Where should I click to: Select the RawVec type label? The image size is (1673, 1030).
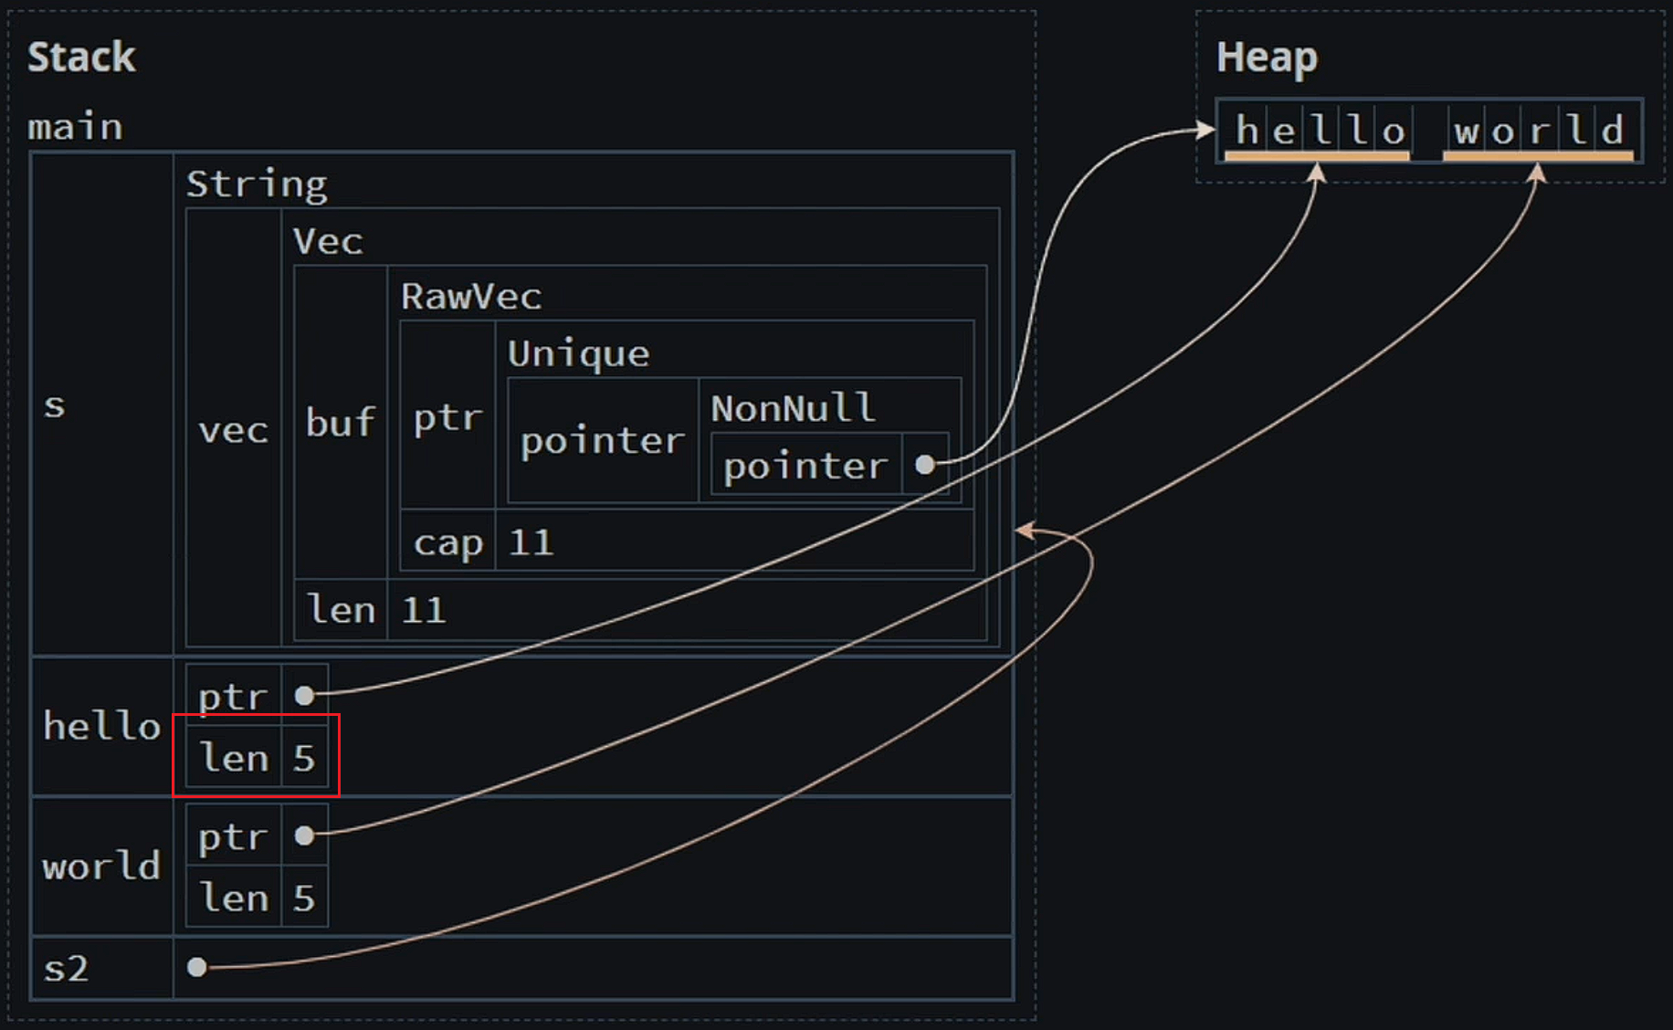pos(471,297)
